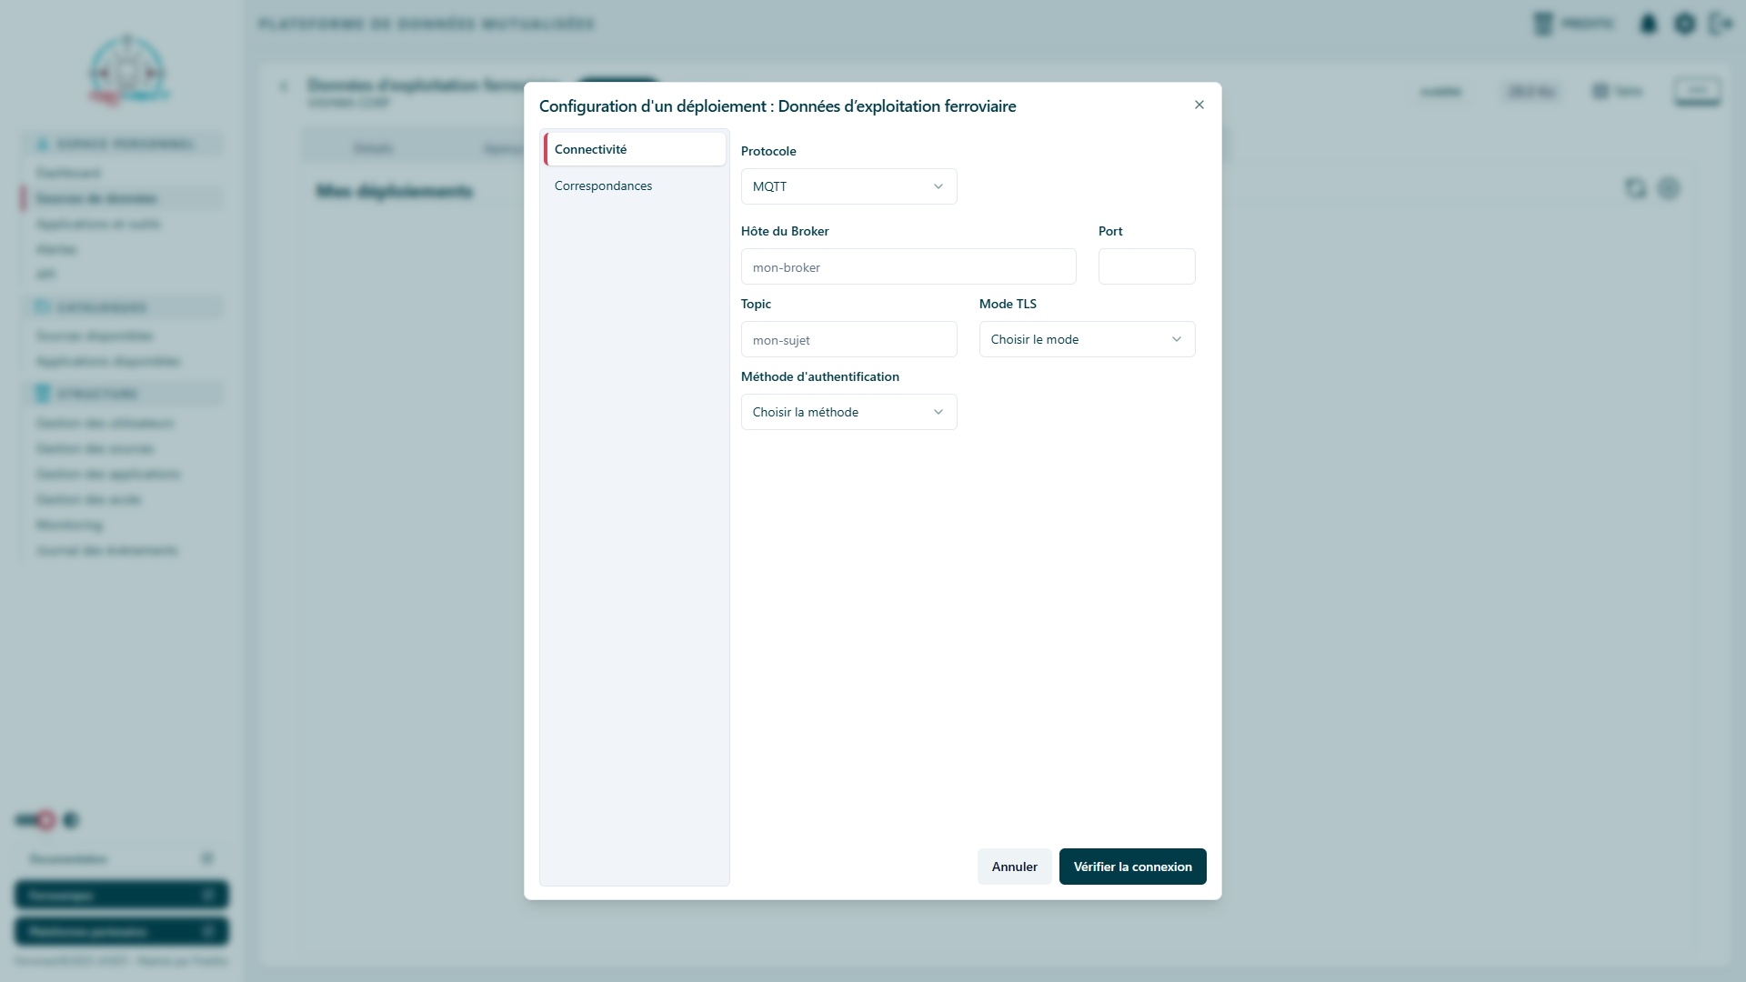Image resolution: width=1746 pixels, height=982 pixels.
Task: Open the Protocole dropdown showing MQTT
Action: pos(848,186)
